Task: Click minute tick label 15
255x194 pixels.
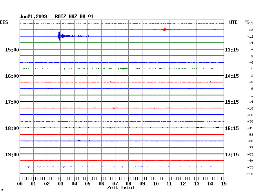Action: click(x=224, y=183)
